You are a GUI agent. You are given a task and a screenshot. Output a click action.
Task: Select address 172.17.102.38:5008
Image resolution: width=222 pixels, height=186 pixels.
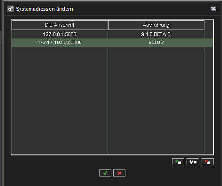click(x=60, y=42)
